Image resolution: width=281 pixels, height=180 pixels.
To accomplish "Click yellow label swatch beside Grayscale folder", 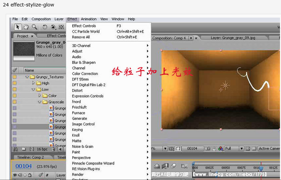I will [15, 102].
